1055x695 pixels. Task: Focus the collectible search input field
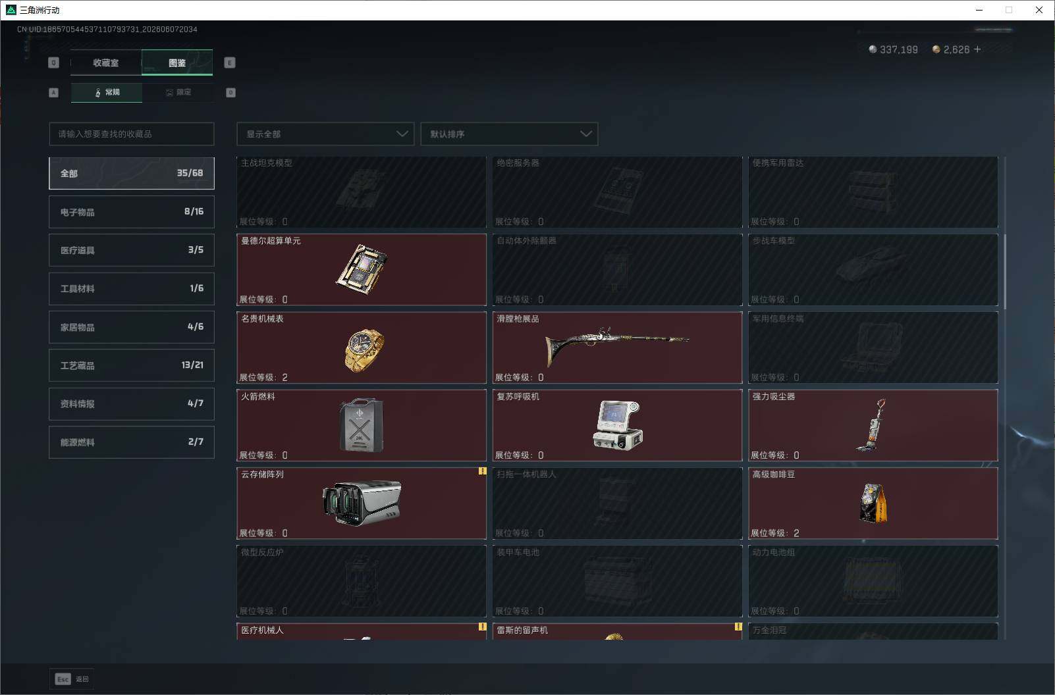132,134
